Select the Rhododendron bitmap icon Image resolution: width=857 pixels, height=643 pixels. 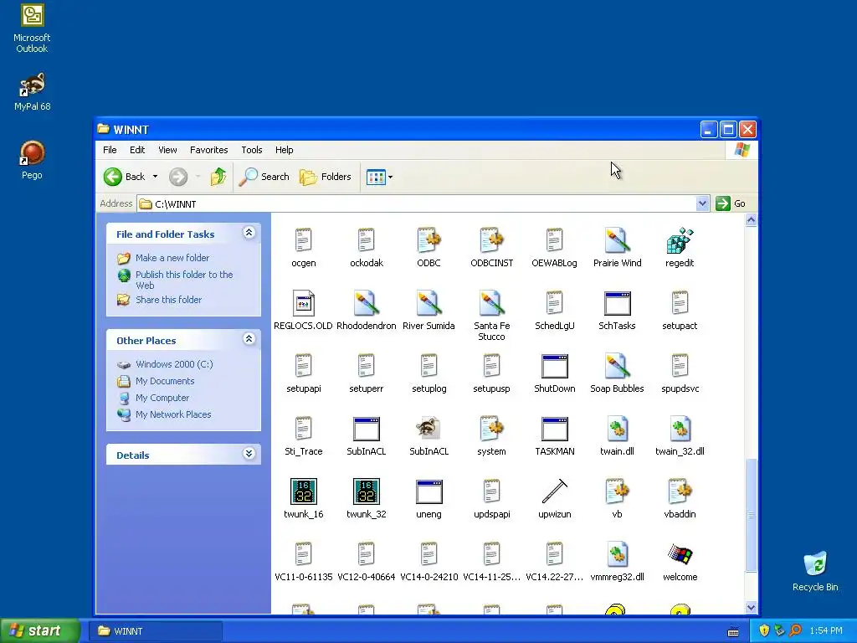(367, 303)
